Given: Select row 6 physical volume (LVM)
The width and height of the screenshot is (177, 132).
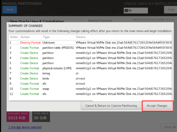Looking at the screenshot, I should point(90,68).
